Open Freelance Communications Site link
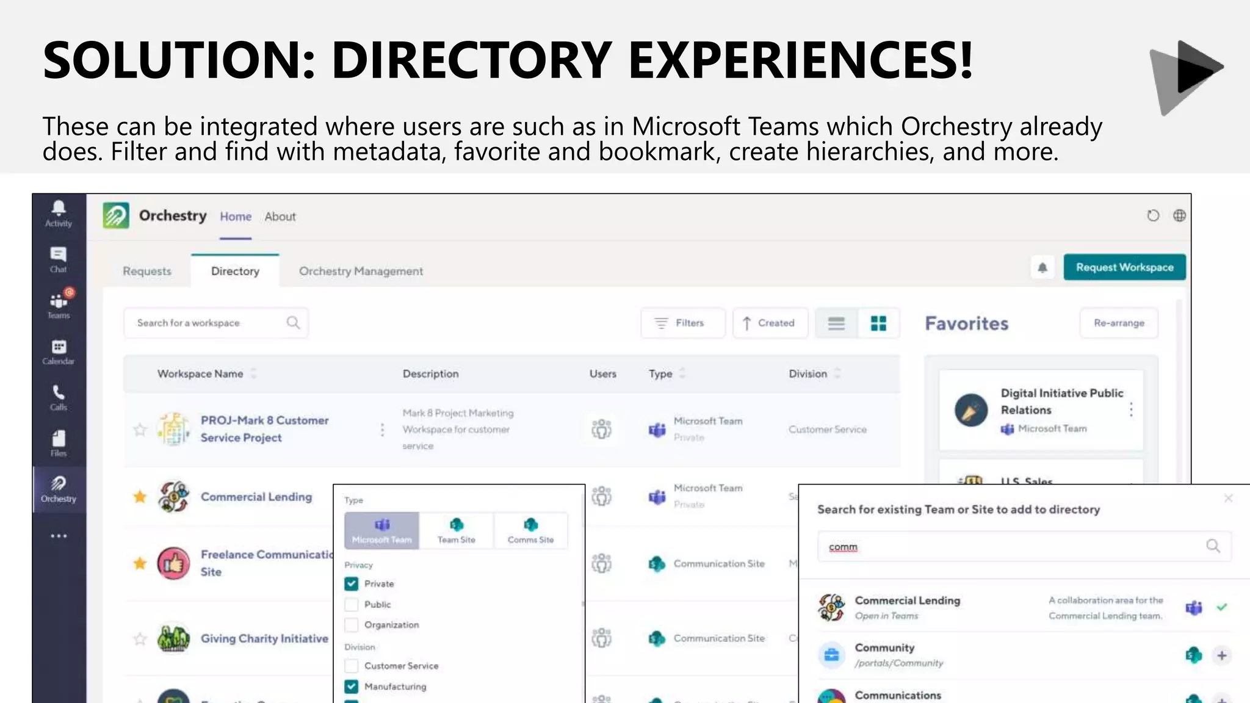This screenshot has width=1250, height=703. (x=267, y=563)
